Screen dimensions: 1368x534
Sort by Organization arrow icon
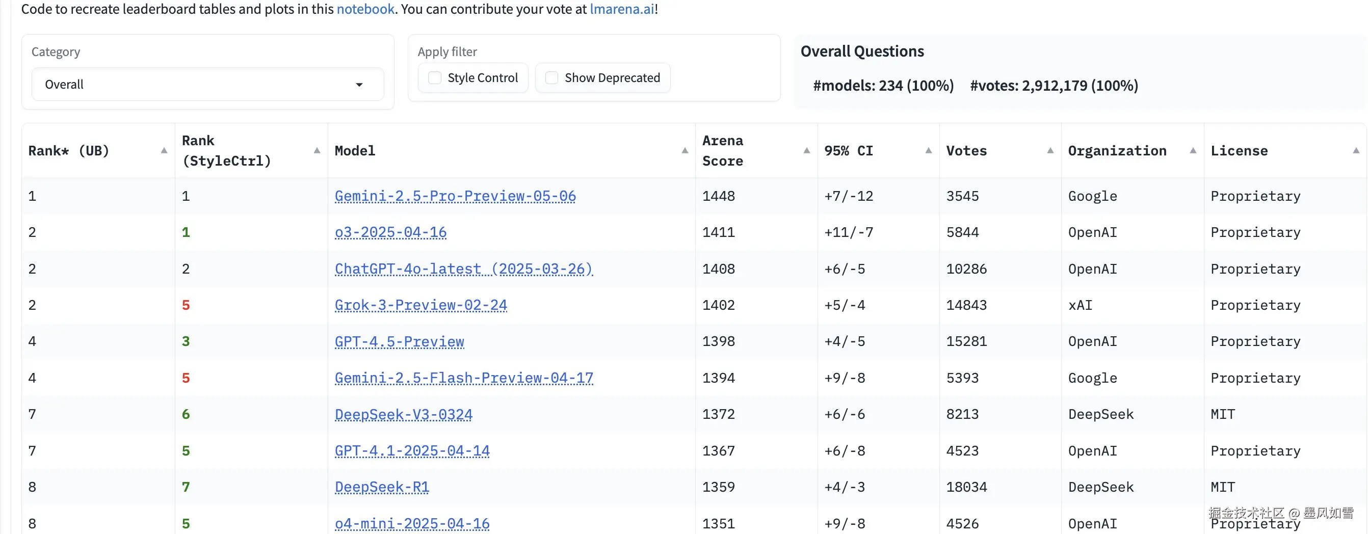tap(1193, 151)
